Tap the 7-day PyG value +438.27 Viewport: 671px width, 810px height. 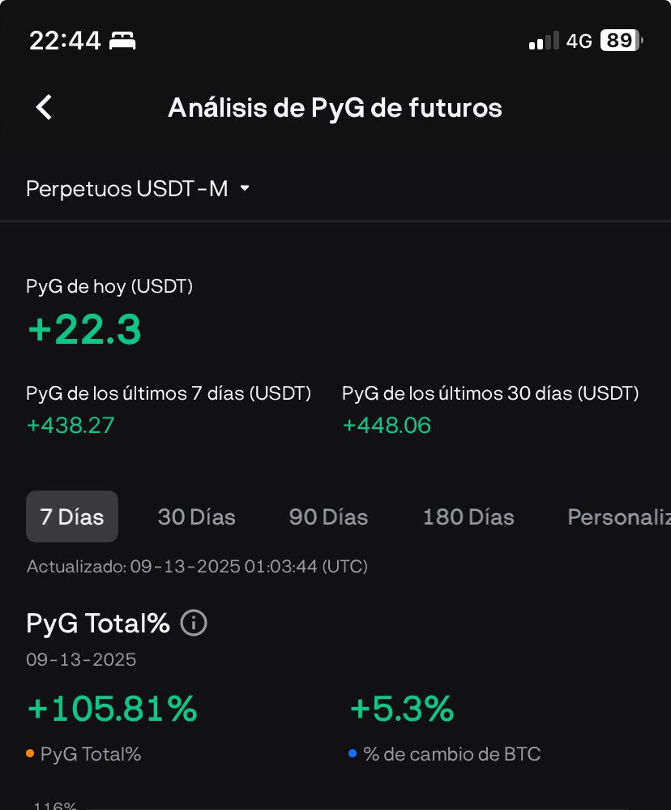click(71, 425)
